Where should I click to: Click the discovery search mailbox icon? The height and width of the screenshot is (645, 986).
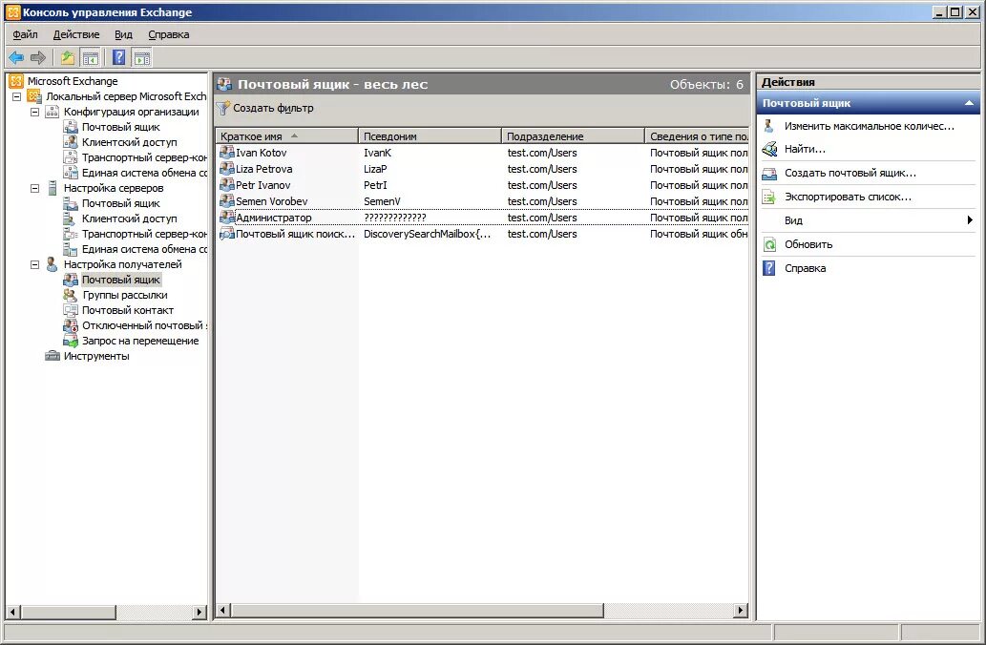(226, 234)
